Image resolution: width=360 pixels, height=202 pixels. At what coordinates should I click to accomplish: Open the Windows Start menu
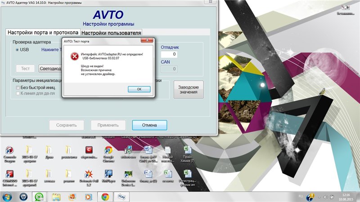[x=7, y=196]
